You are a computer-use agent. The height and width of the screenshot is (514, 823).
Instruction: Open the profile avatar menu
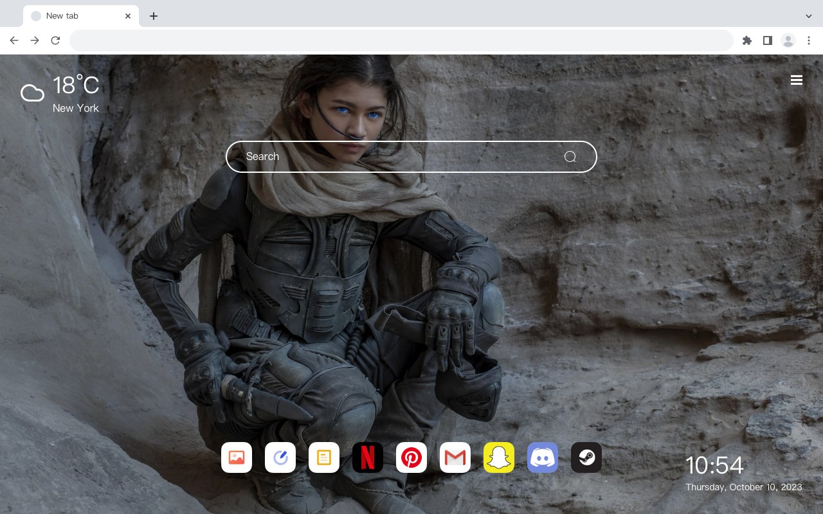788,40
